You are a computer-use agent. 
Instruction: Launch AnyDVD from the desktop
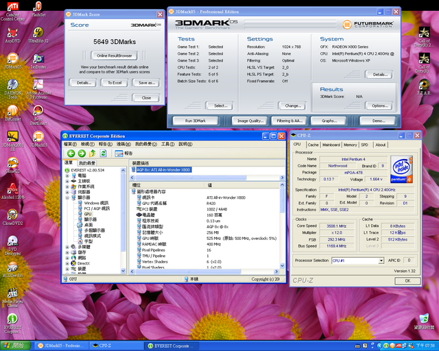(12, 35)
